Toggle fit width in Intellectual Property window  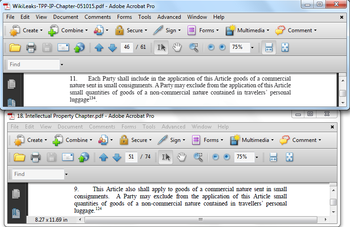(273, 157)
